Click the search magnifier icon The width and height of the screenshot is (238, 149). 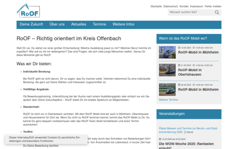[x=217, y=12]
